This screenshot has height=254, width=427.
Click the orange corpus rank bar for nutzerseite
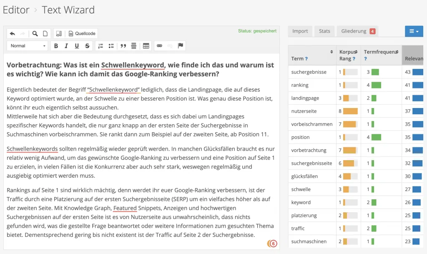point(350,111)
